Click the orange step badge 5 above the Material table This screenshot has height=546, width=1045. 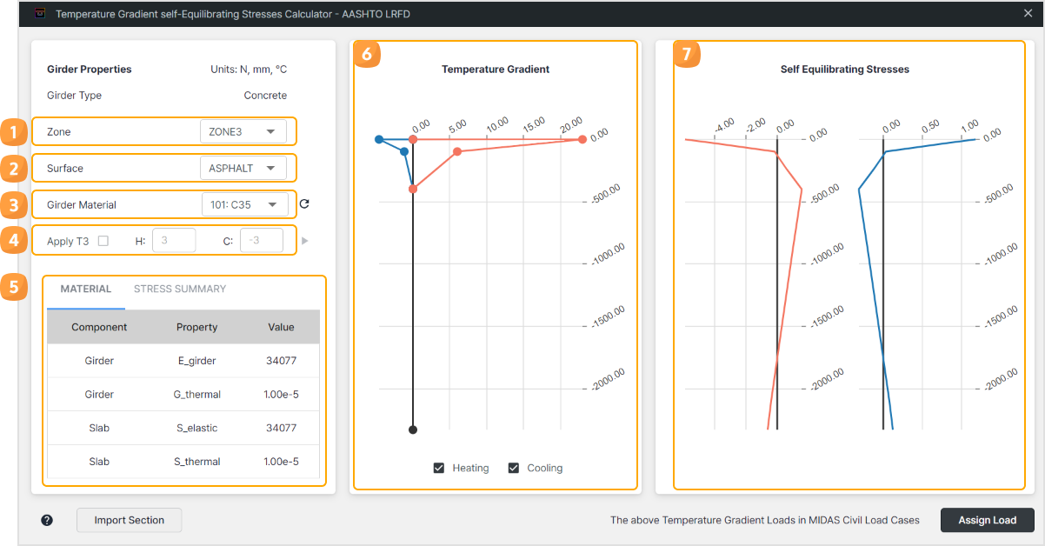coord(14,287)
